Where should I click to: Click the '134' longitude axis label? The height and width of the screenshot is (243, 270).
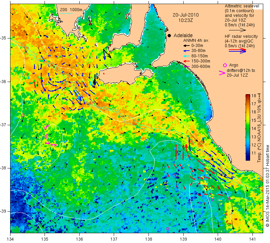(x=10, y=239)
